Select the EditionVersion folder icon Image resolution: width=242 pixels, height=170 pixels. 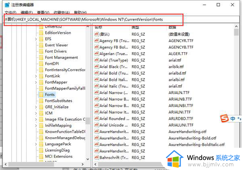41,33
